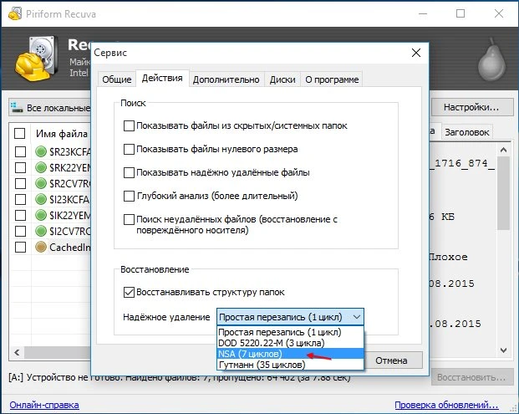Open the Надёжное удаление combo box
Image resolution: width=519 pixels, height=414 pixels.
tap(290, 317)
